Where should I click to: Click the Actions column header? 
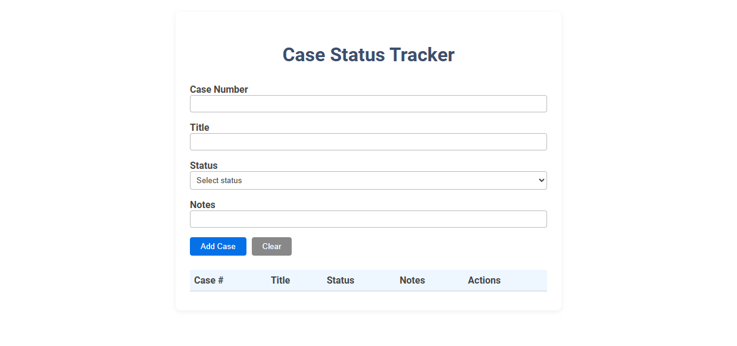click(x=484, y=280)
